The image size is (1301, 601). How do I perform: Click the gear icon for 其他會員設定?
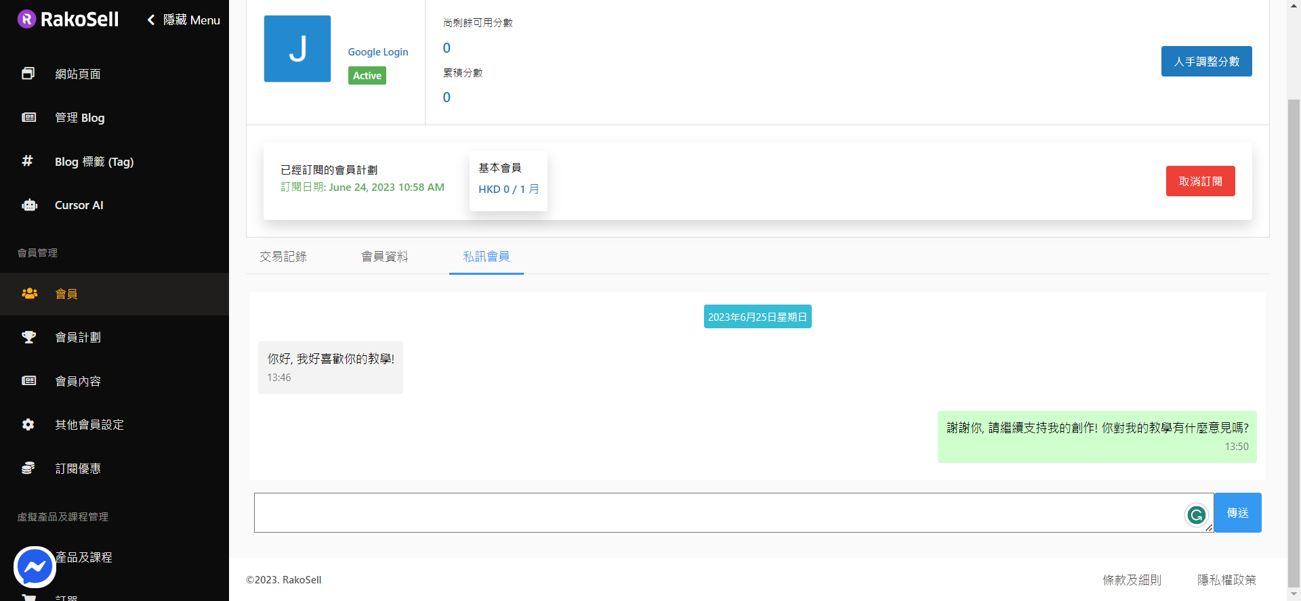pyautogui.click(x=28, y=424)
